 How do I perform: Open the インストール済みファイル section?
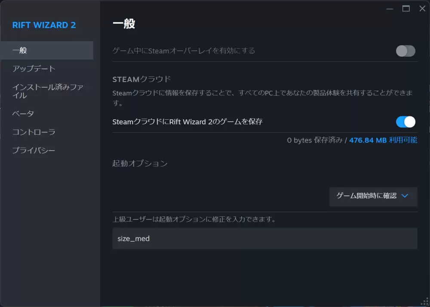[47, 91]
